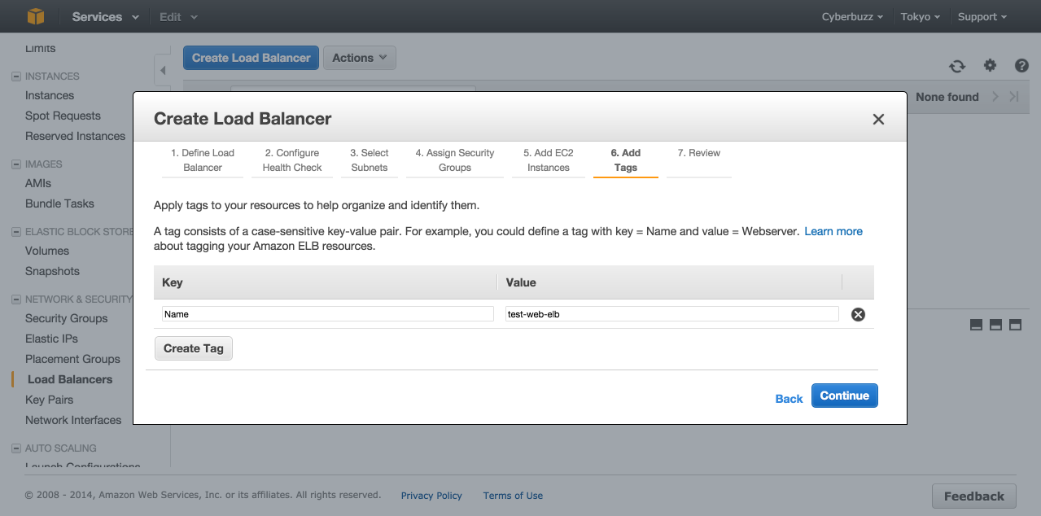Image resolution: width=1041 pixels, height=516 pixels.
Task: Collapse the NETWORK & SECURITY section
Action: [x=15, y=300]
